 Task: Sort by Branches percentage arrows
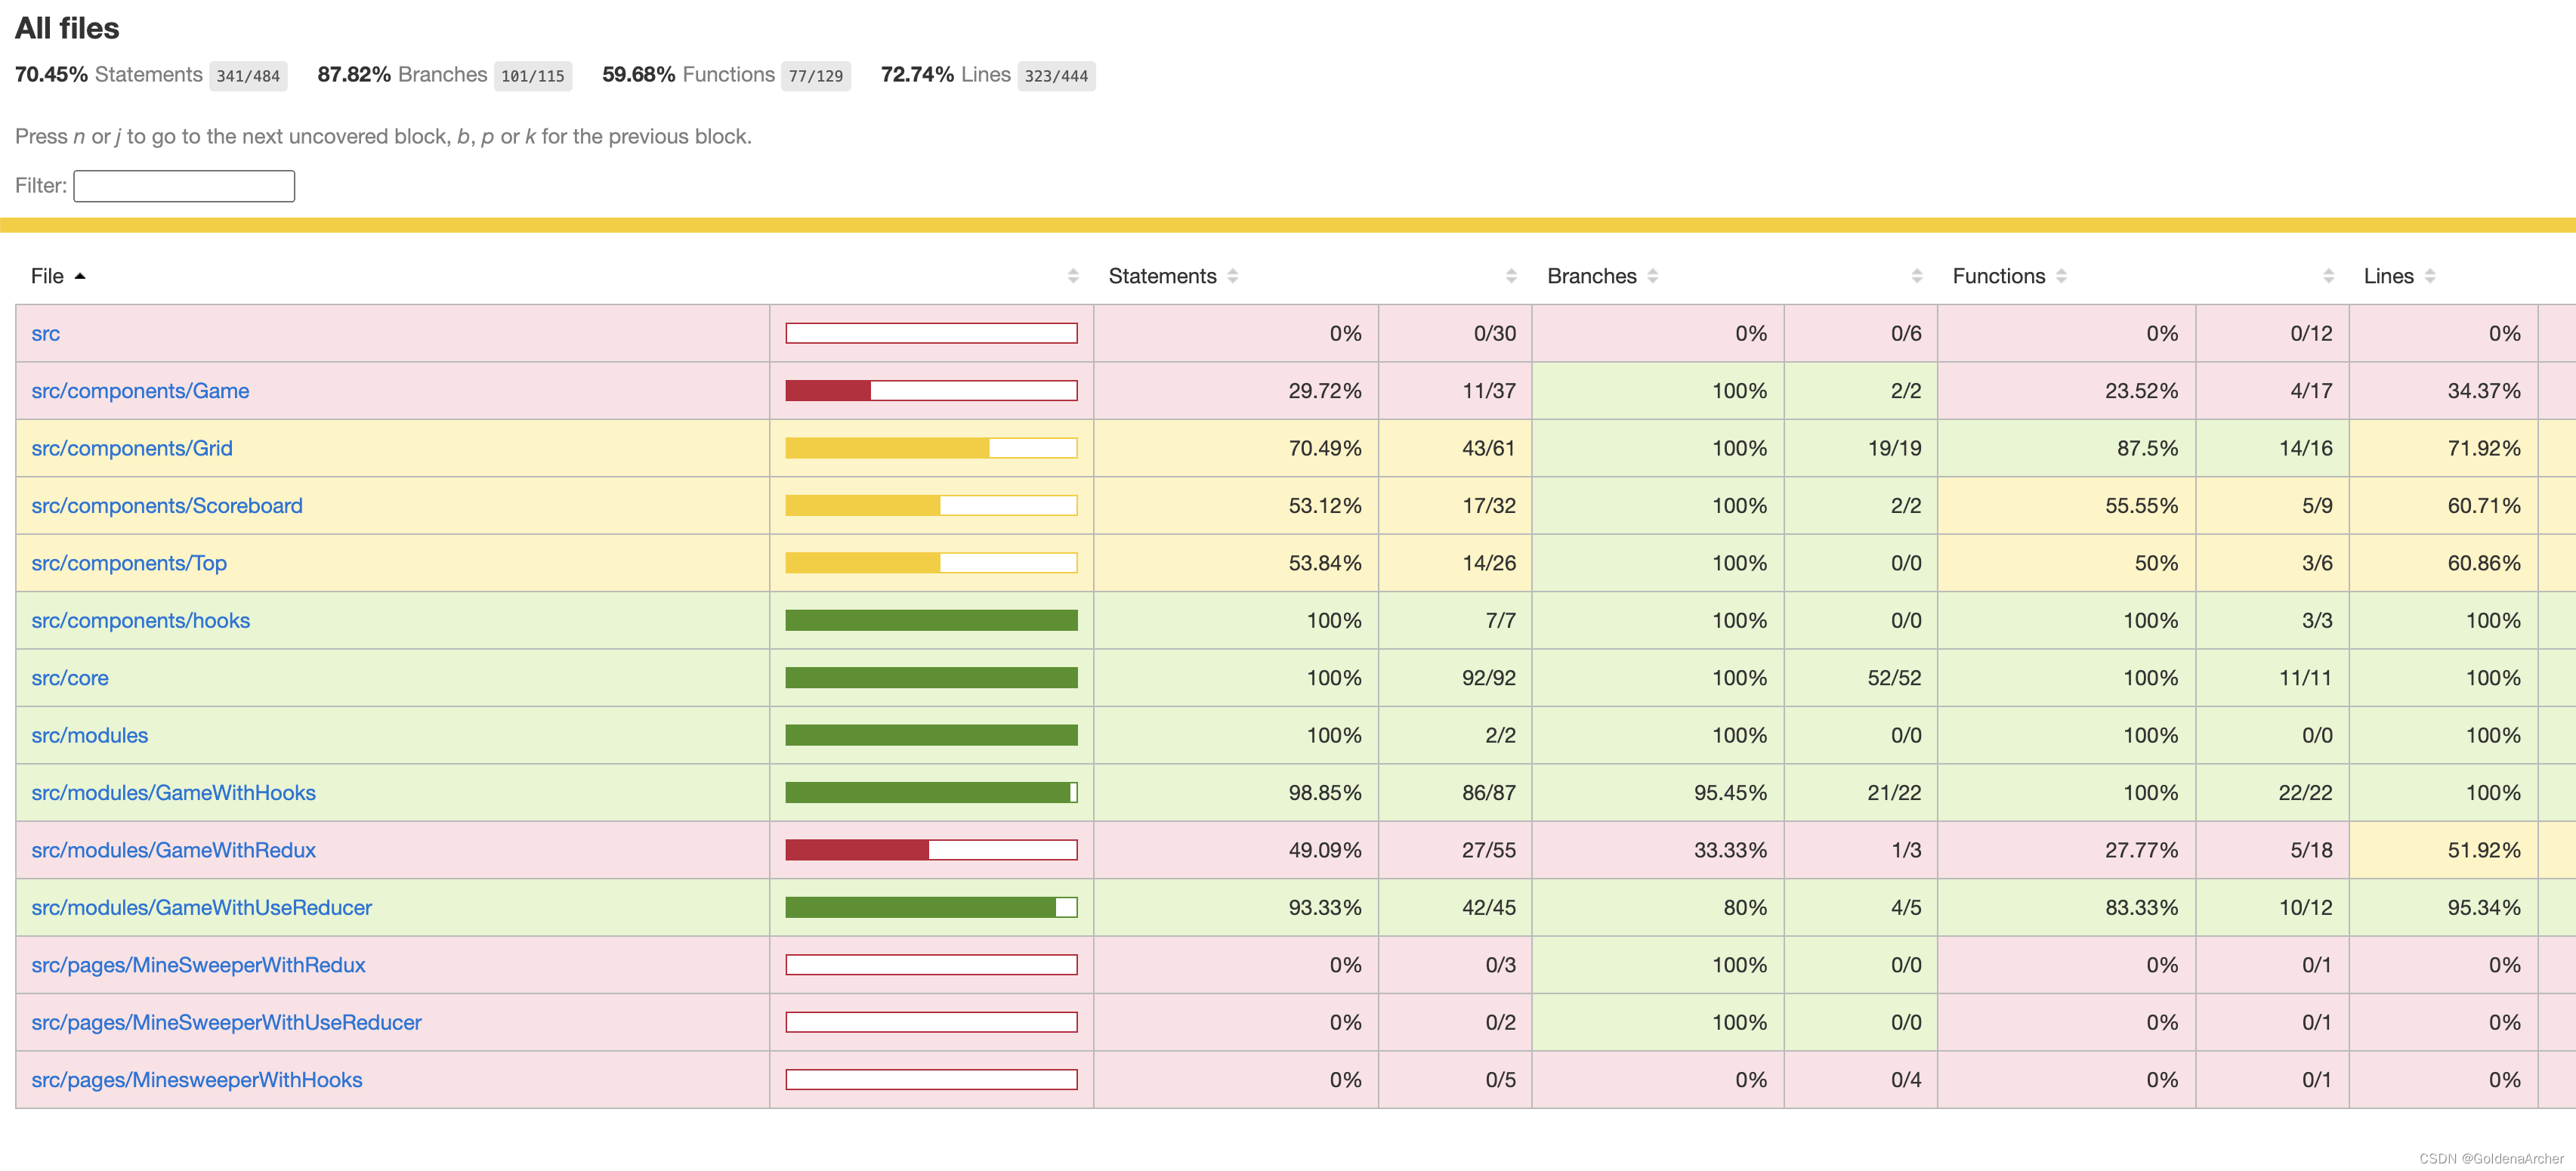(1653, 276)
